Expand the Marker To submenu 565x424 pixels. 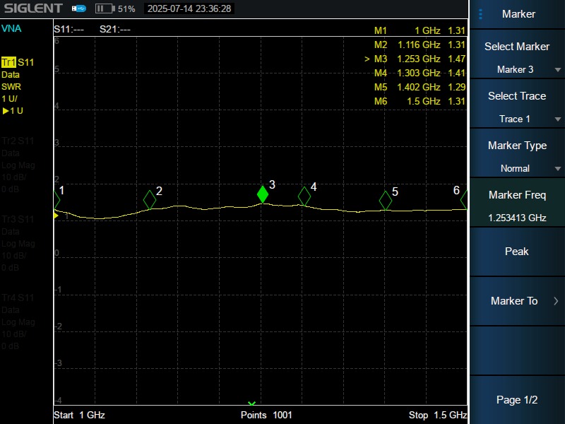click(517, 301)
